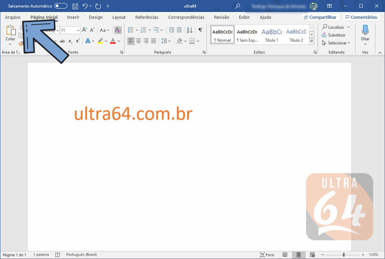Click the zoom slider in status bar
This screenshot has width=385, height=259.
(343, 255)
